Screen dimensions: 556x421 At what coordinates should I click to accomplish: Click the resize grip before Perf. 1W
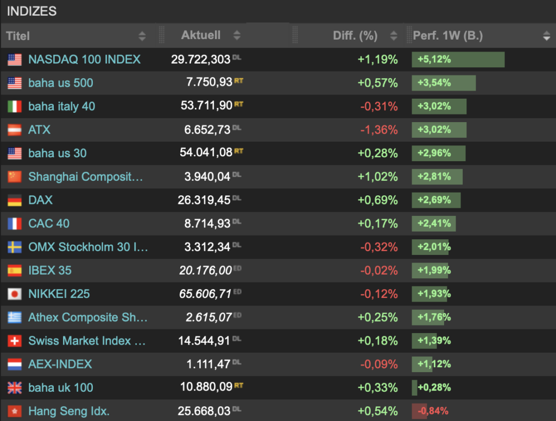click(409, 35)
